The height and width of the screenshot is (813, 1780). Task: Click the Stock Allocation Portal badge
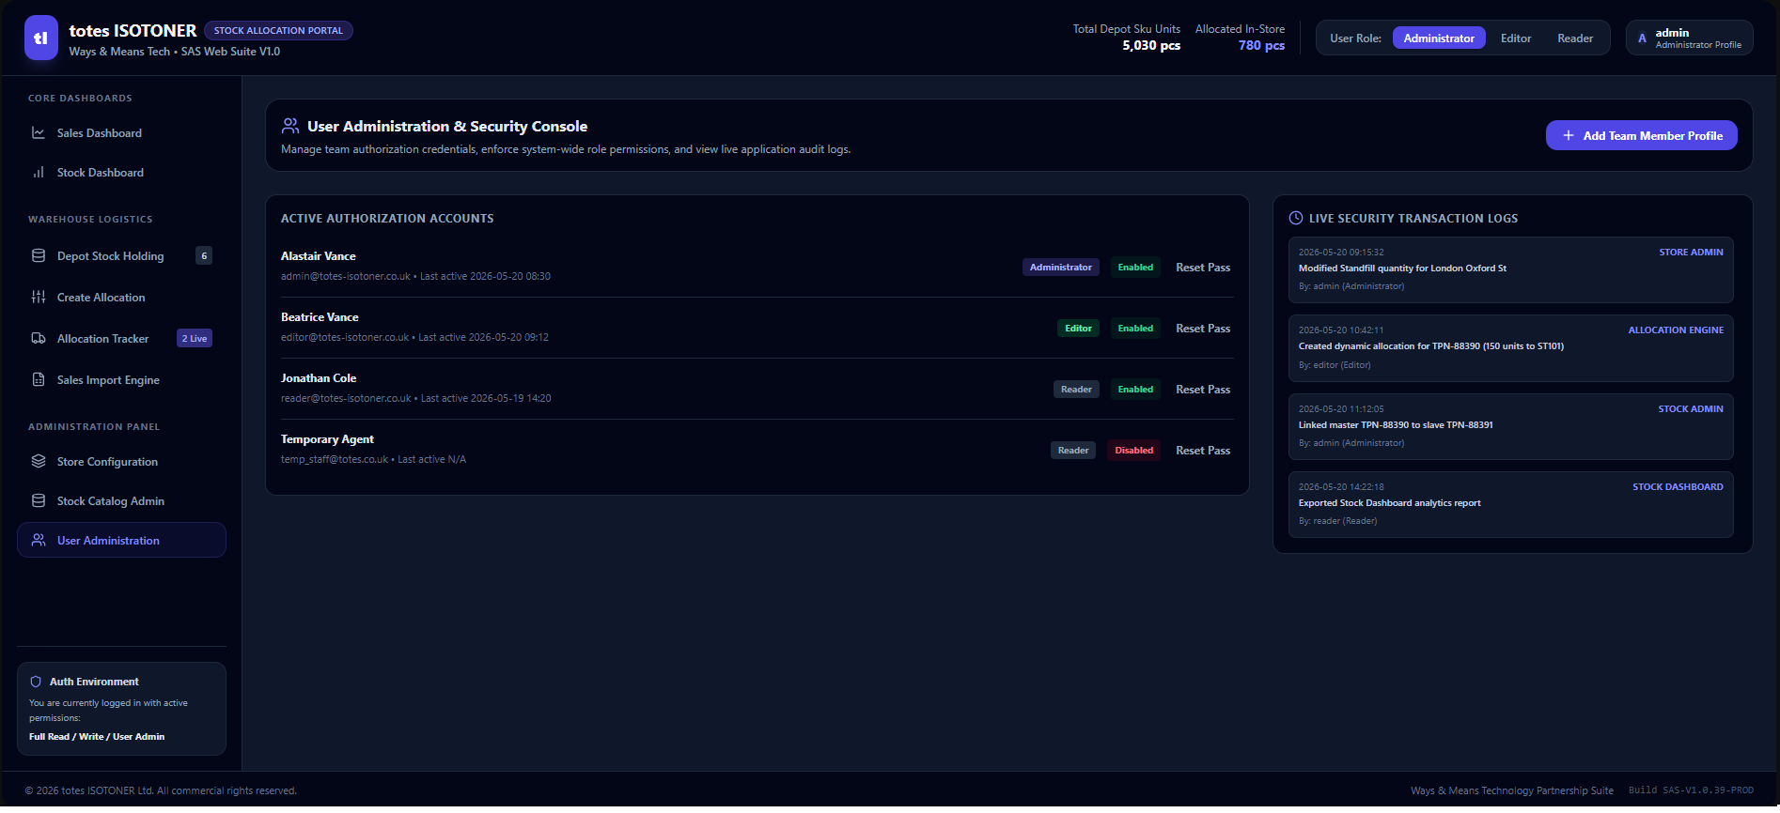278,31
